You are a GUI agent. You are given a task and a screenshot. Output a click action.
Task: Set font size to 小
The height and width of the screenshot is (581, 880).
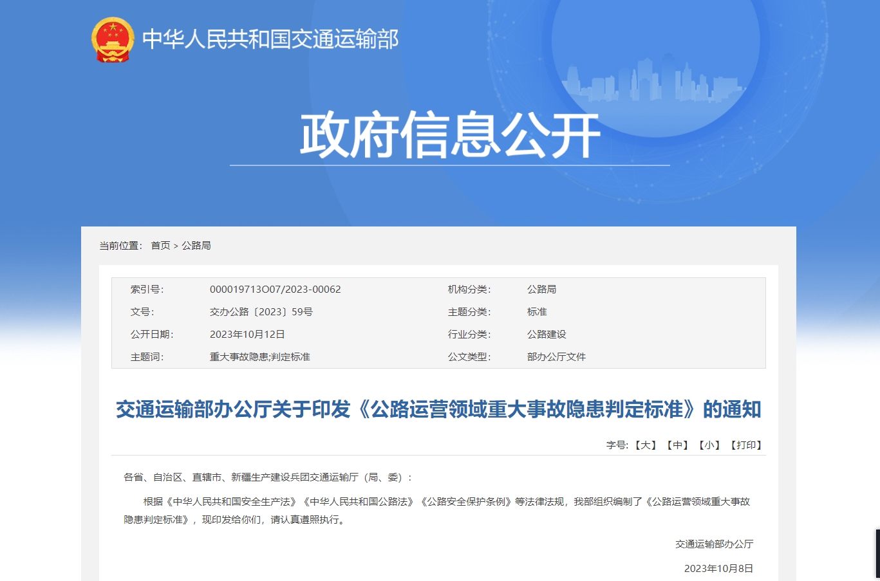(x=709, y=445)
